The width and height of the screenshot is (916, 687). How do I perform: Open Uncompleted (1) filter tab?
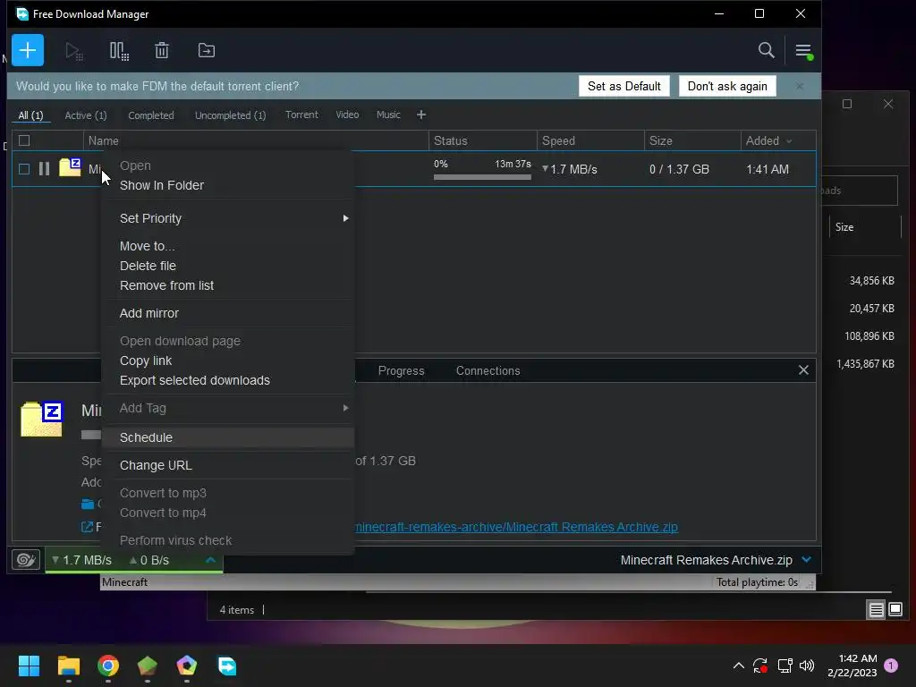click(x=230, y=115)
